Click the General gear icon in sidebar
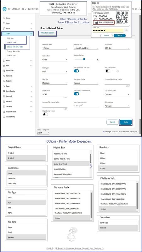The image size is (142, 252). click(4, 96)
